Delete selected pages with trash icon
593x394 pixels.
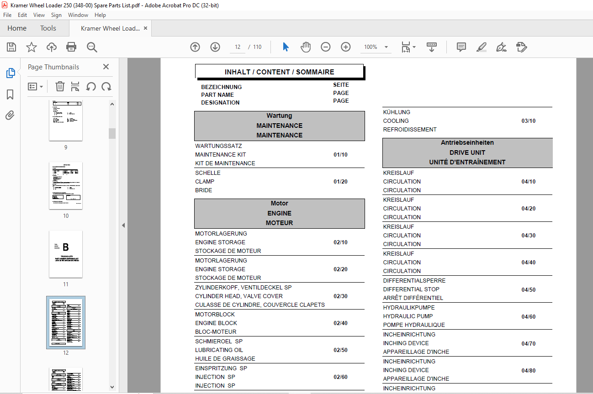click(60, 86)
